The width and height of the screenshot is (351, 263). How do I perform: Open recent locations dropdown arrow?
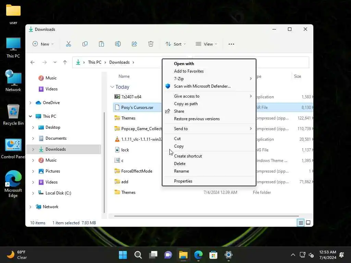55,62
